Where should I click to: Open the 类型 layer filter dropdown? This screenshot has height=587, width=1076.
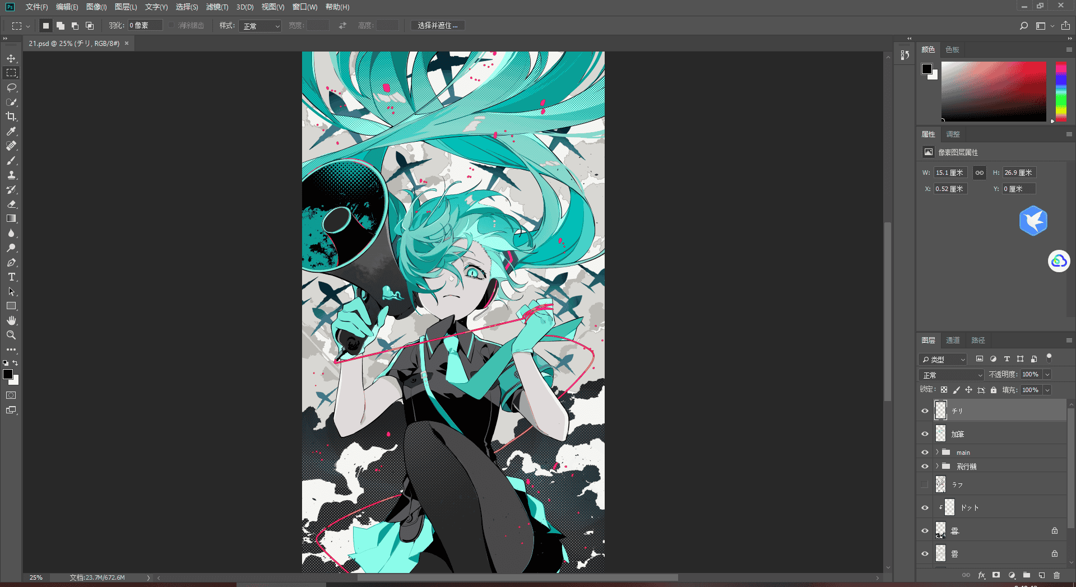[x=943, y=359]
